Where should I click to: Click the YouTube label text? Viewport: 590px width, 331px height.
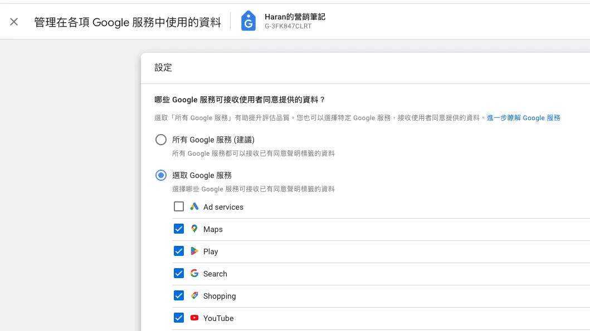218,318
